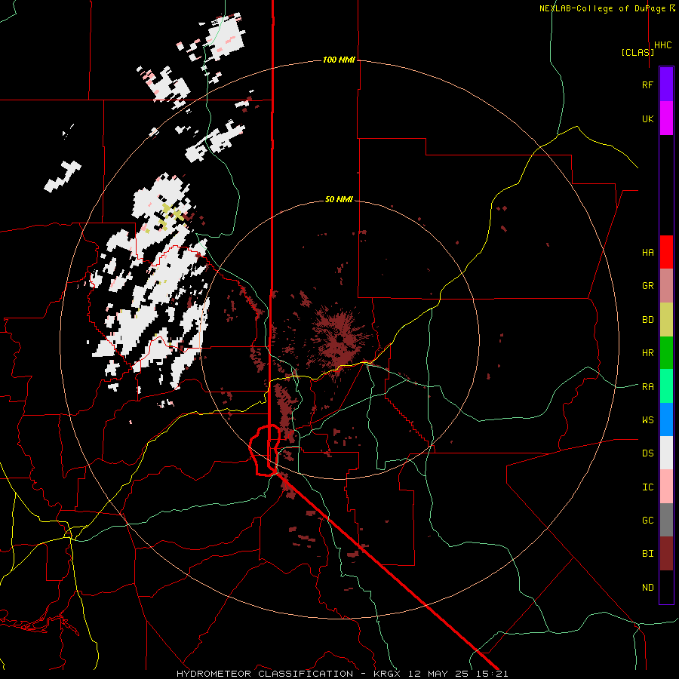Click the 'BD' legend label
The height and width of the screenshot is (679, 679).
click(x=647, y=320)
